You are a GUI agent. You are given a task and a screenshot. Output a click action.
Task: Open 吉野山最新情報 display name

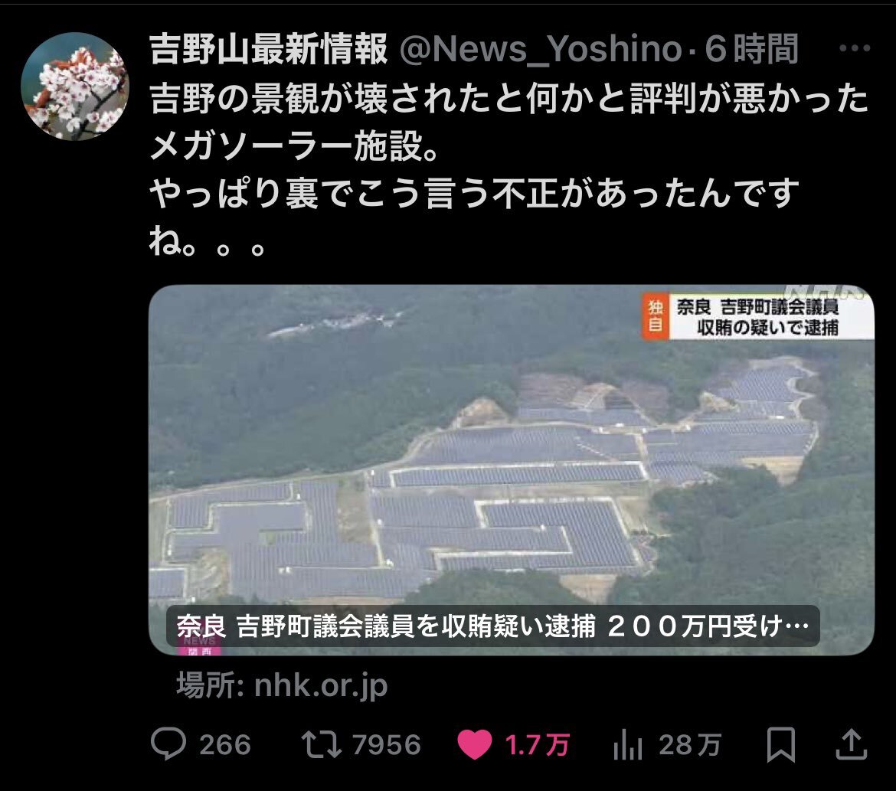[269, 49]
